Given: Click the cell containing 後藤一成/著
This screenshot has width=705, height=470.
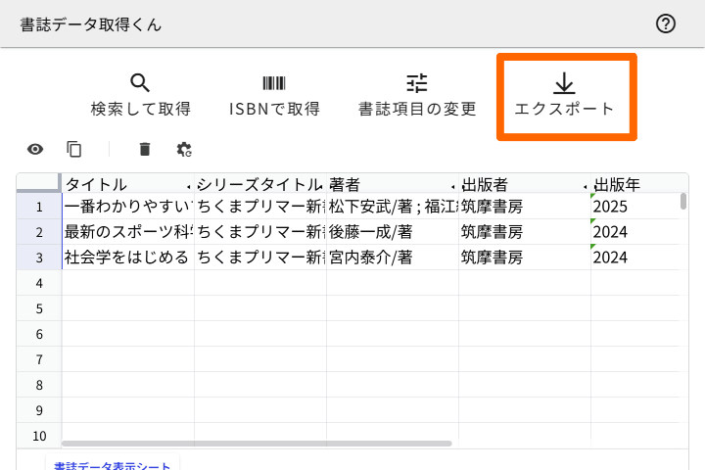Looking at the screenshot, I should coord(392,232).
